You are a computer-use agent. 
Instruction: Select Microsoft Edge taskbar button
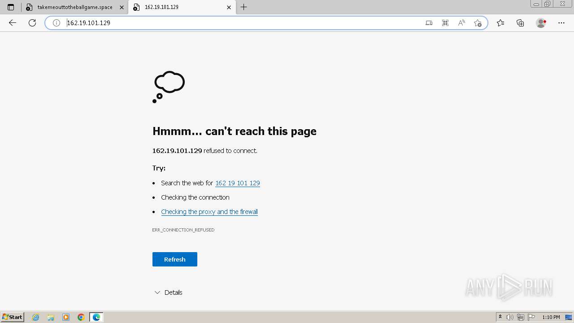(x=96, y=317)
